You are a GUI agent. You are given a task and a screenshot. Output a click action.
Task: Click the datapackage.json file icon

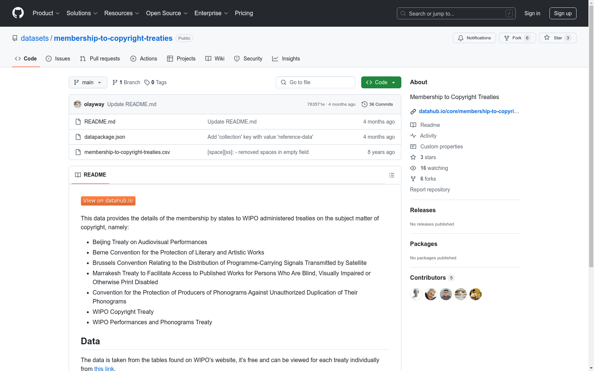coord(78,137)
